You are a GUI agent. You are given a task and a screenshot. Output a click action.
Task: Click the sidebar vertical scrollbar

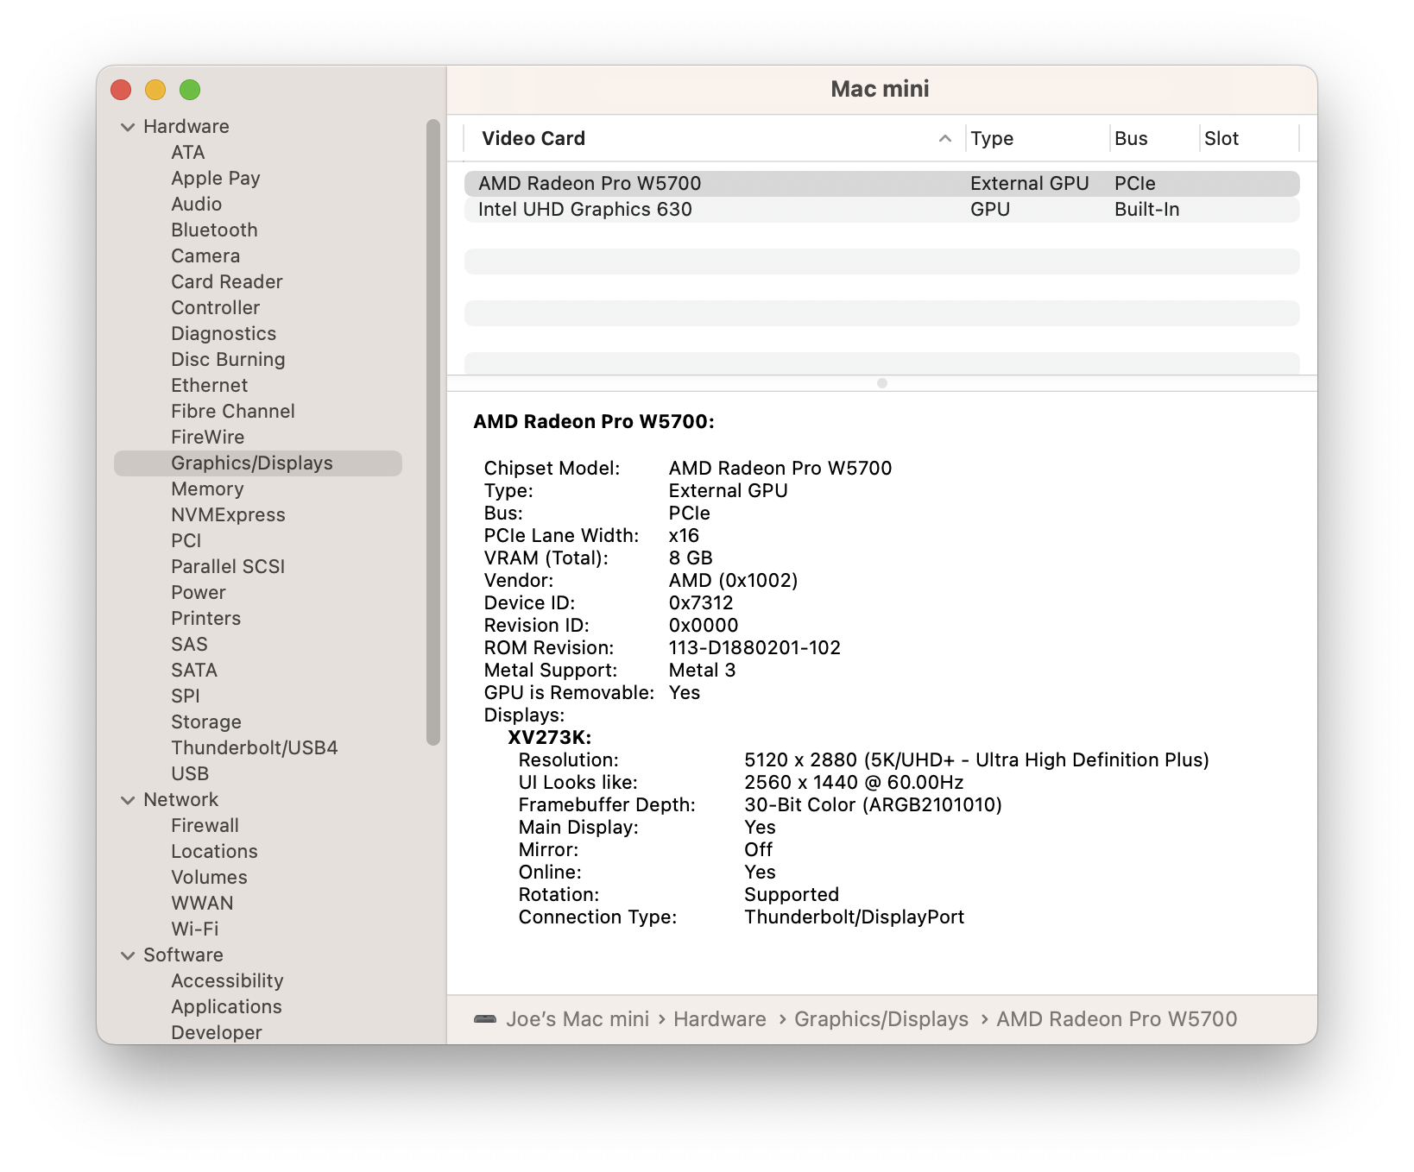pyautogui.click(x=433, y=432)
